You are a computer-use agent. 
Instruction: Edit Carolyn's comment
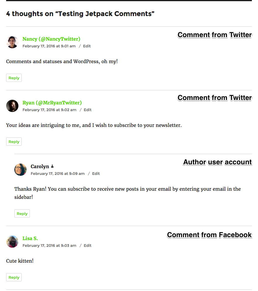pyautogui.click(x=96, y=173)
